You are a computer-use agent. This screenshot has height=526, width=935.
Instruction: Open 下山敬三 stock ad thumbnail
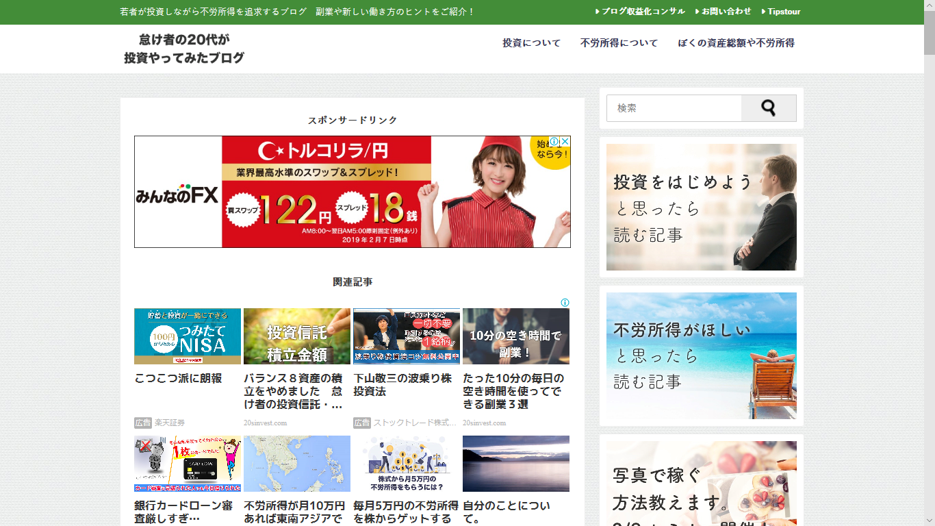click(x=407, y=336)
